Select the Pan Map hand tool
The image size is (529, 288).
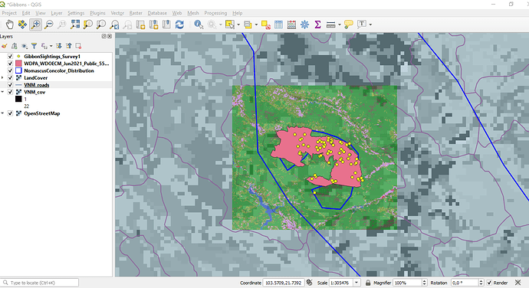point(10,25)
